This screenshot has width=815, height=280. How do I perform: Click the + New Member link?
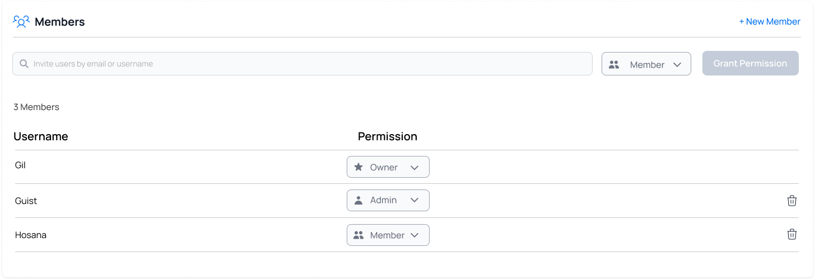pyautogui.click(x=769, y=22)
